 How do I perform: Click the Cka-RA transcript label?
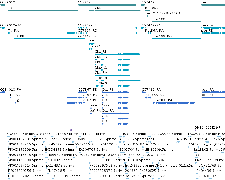point(101,73)
